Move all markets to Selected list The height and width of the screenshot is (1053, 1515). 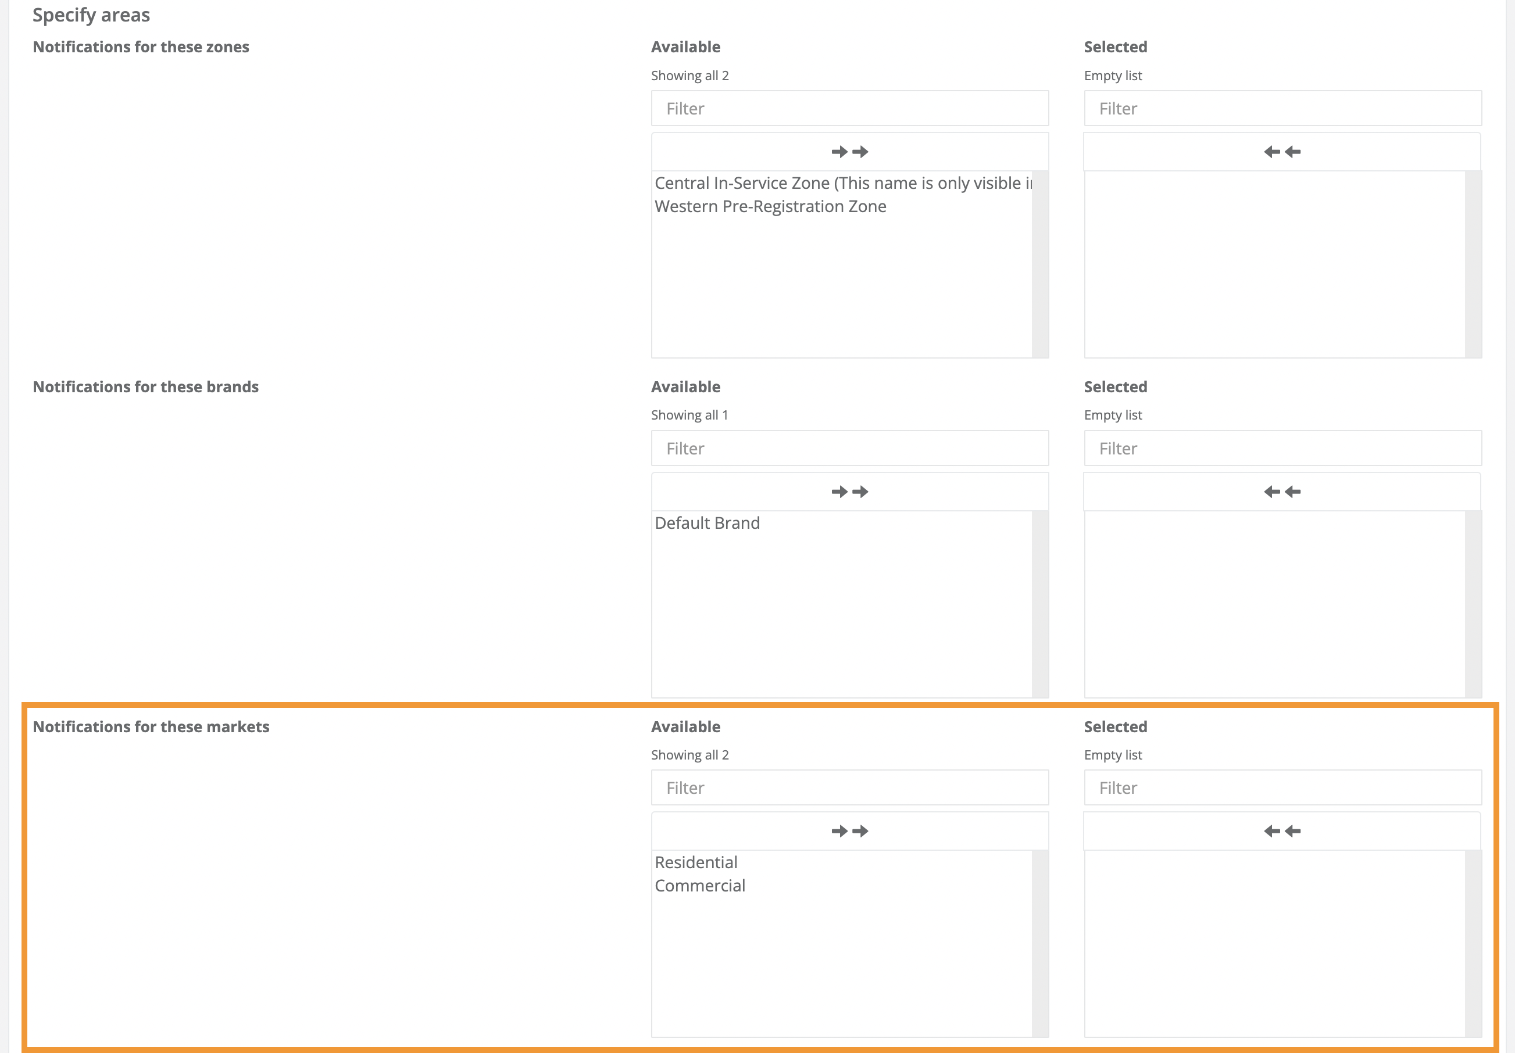click(849, 830)
